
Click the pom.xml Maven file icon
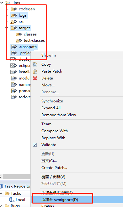[14, 91]
